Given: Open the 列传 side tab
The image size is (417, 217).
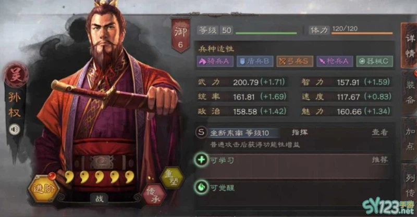Looking at the screenshot, I should pos(410,185).
